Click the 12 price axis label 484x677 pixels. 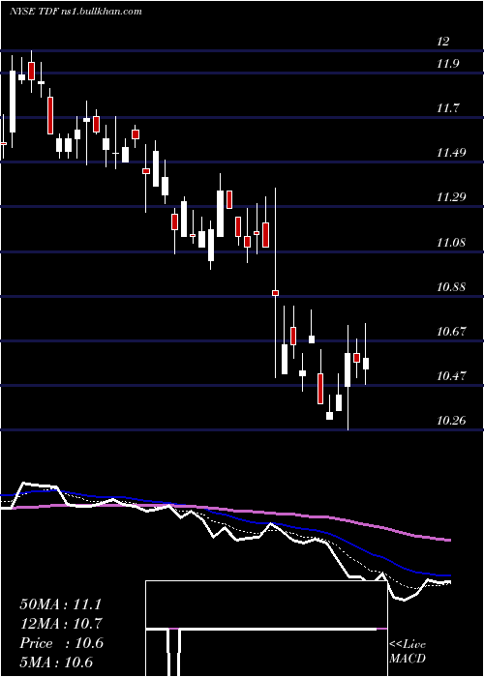pyautogui.click(x=443, y=42)
